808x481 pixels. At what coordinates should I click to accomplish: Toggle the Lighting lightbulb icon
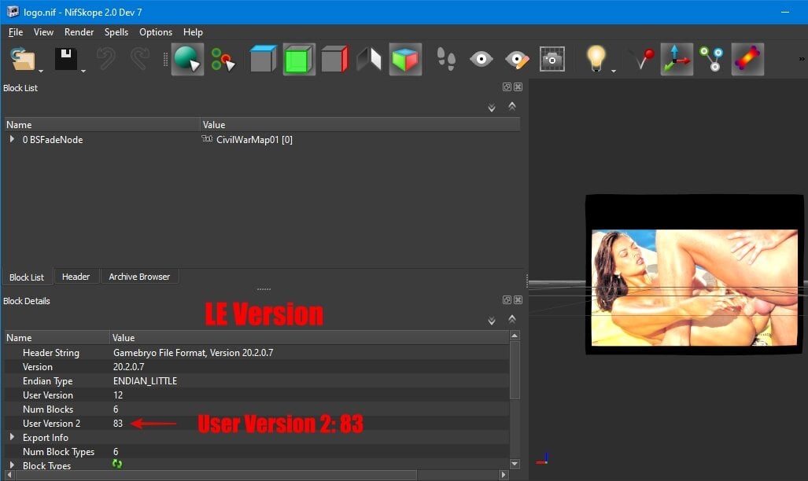[x=596, y=58]
